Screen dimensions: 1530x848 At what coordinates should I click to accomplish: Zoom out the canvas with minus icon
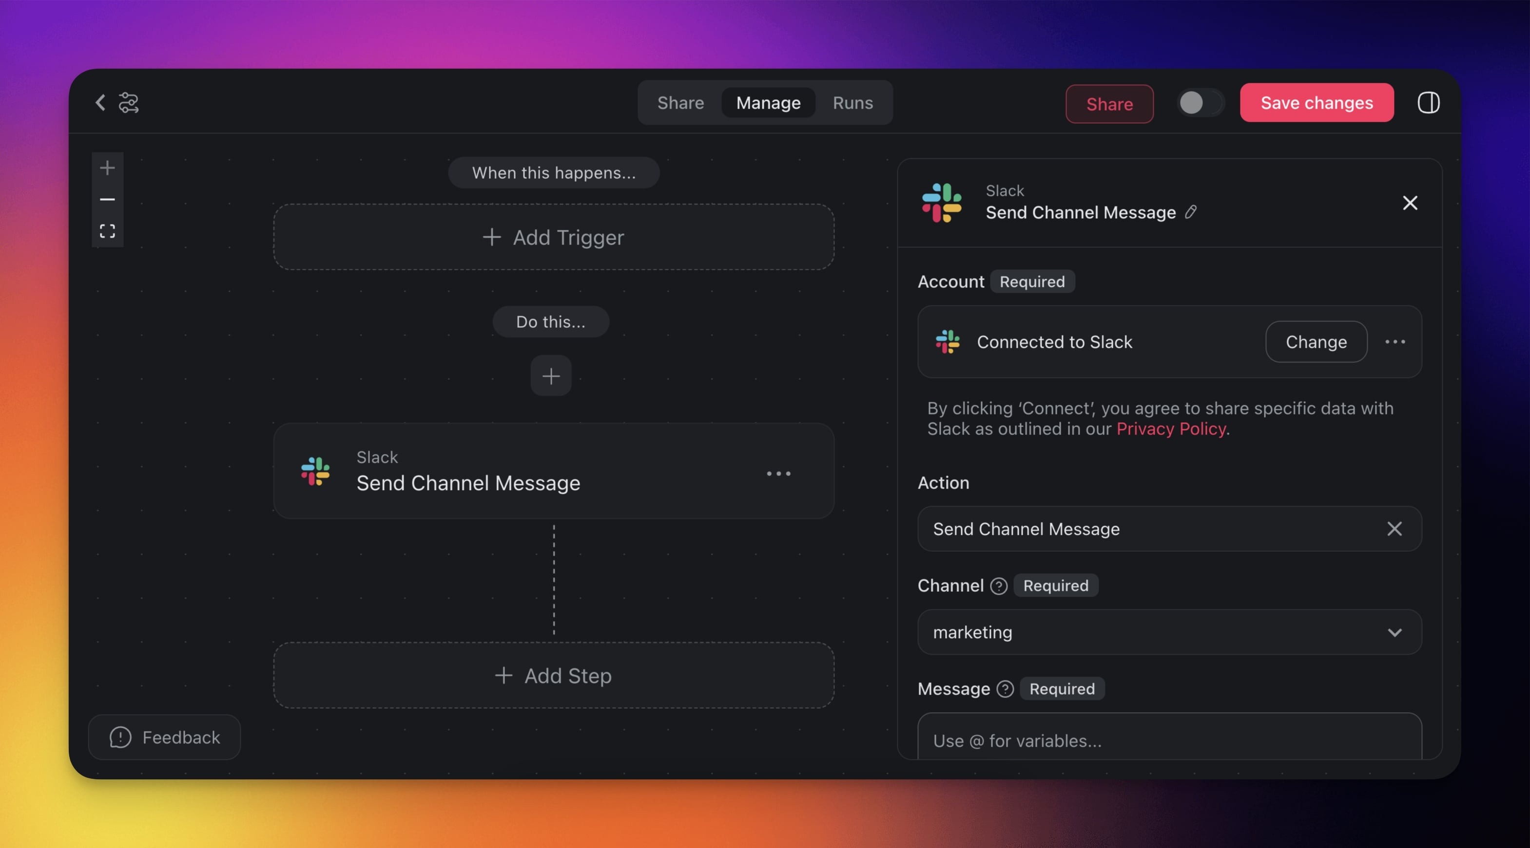click(108, 199)
